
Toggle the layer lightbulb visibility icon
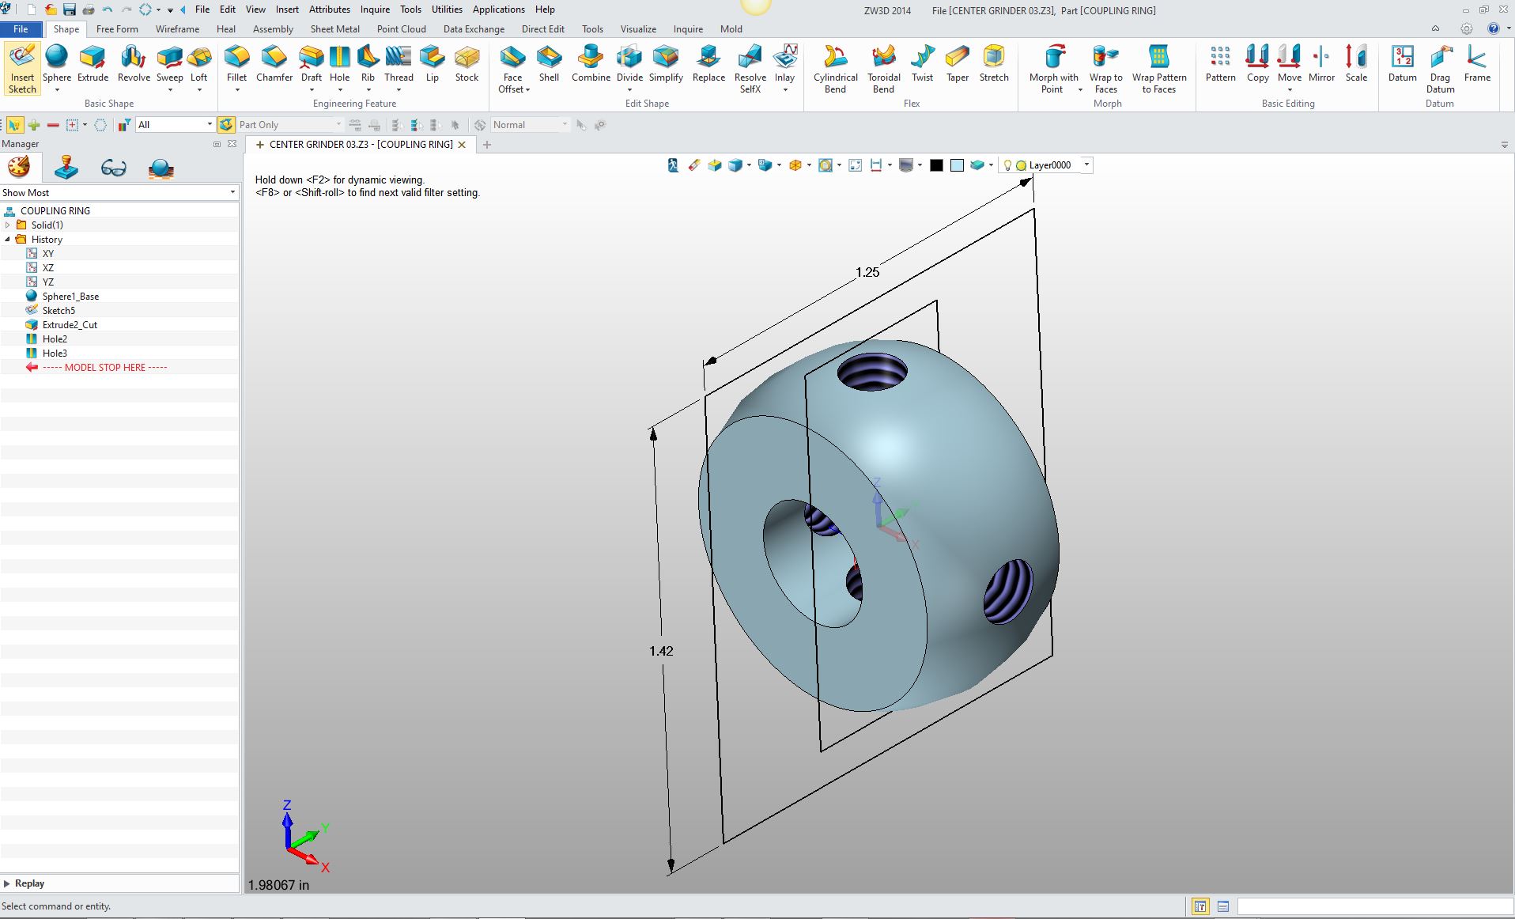click(x=1007, y=165)
